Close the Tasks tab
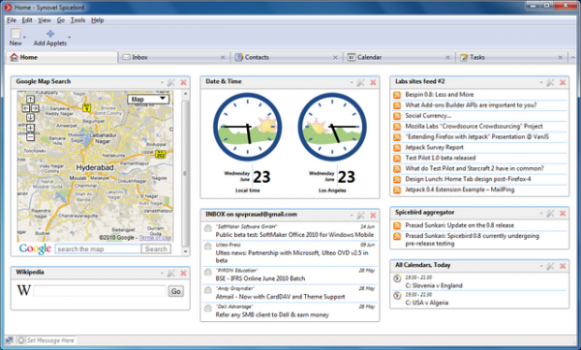Viewport: 581px width, 350px height. (561, 57)
